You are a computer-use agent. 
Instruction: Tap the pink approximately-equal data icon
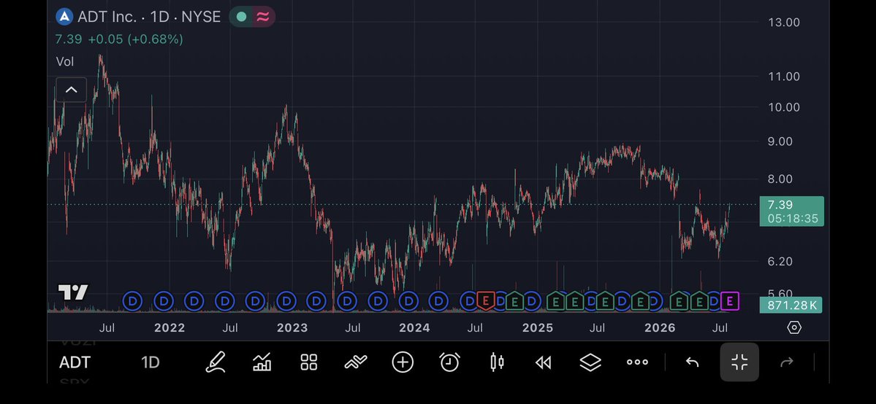point(262,17)
